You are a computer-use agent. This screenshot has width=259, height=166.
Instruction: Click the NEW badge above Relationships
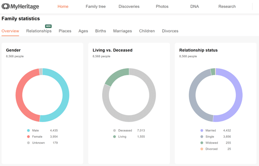pos(49,26)
